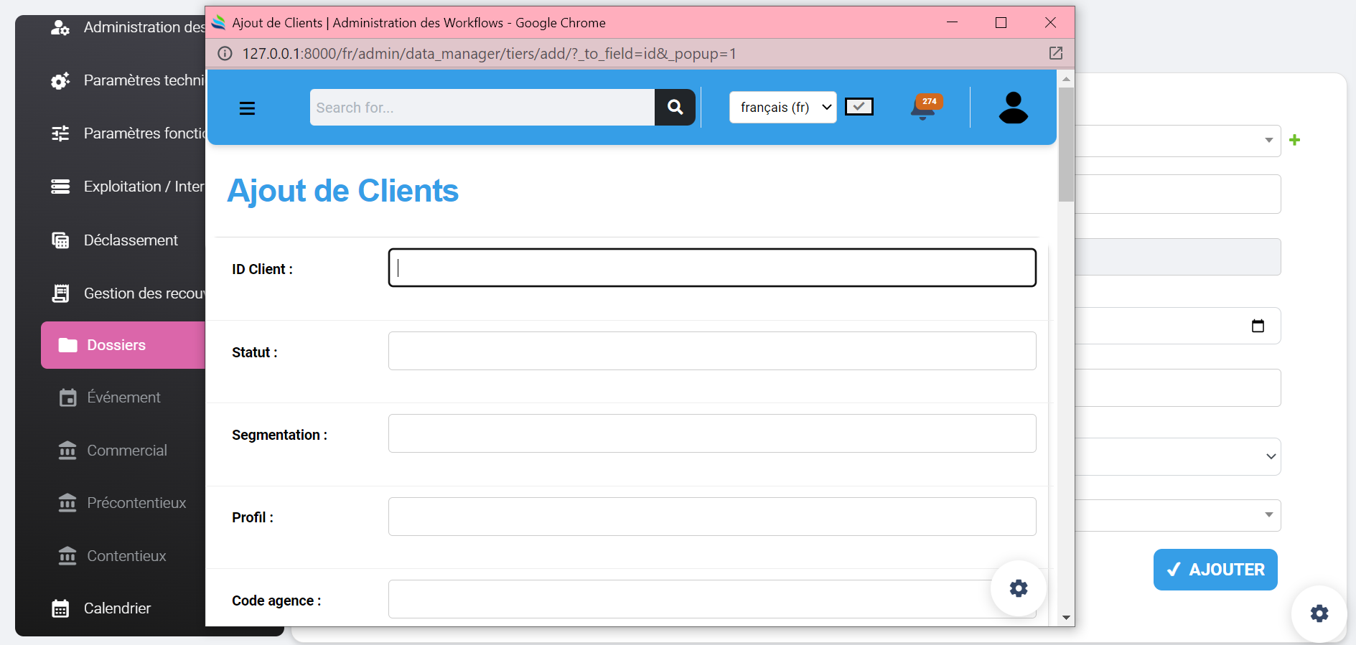This screenshot has width=1356, height=645.
Task: Expand the dropdown above the AJOUTER button
Action: tap(1177, 515)
